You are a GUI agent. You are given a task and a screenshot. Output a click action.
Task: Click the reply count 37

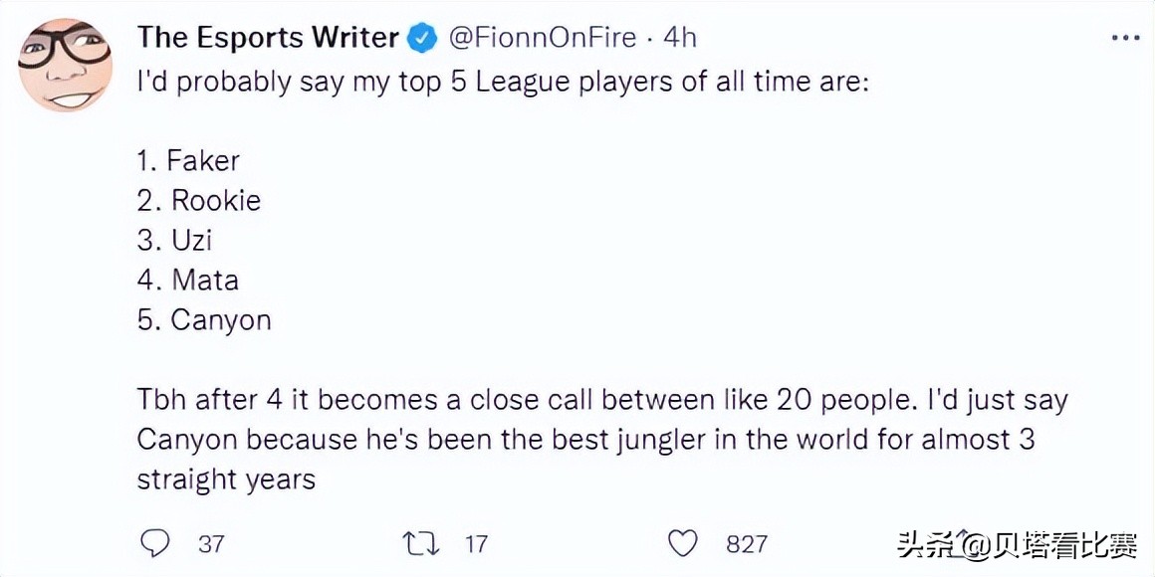point(211,544)
